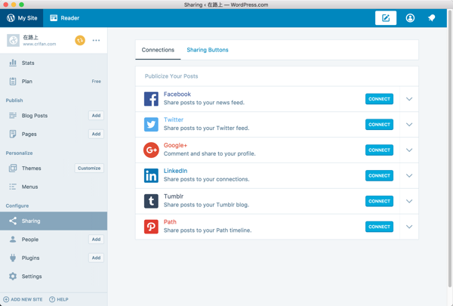Click the Free plan label
This screenshot has width=453, height=306.
pos(96,82)
